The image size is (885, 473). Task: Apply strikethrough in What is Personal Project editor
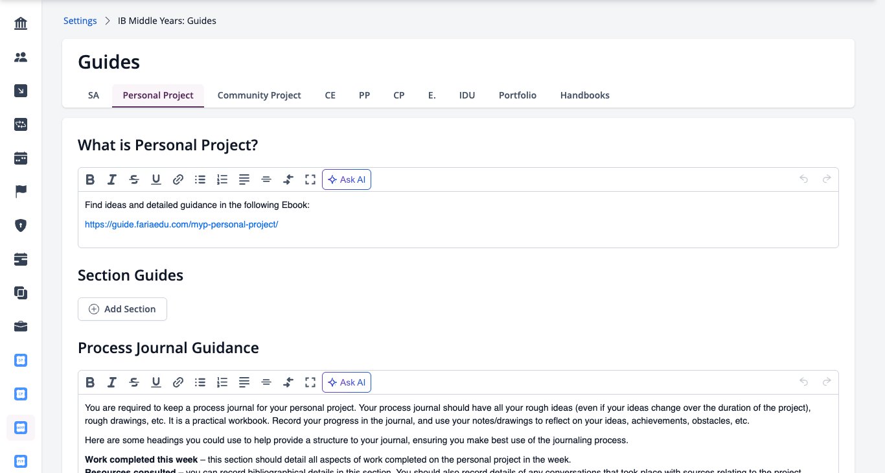134,179
